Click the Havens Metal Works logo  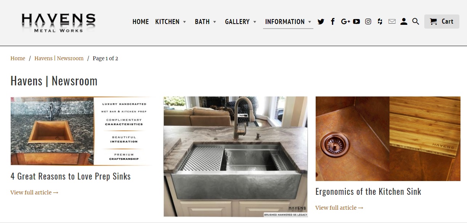point(58,23)
